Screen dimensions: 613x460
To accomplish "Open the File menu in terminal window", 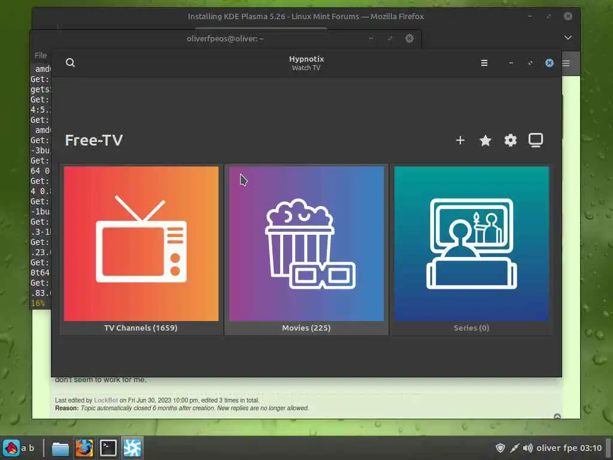I will pyautogui.click(x=41, y=56).
